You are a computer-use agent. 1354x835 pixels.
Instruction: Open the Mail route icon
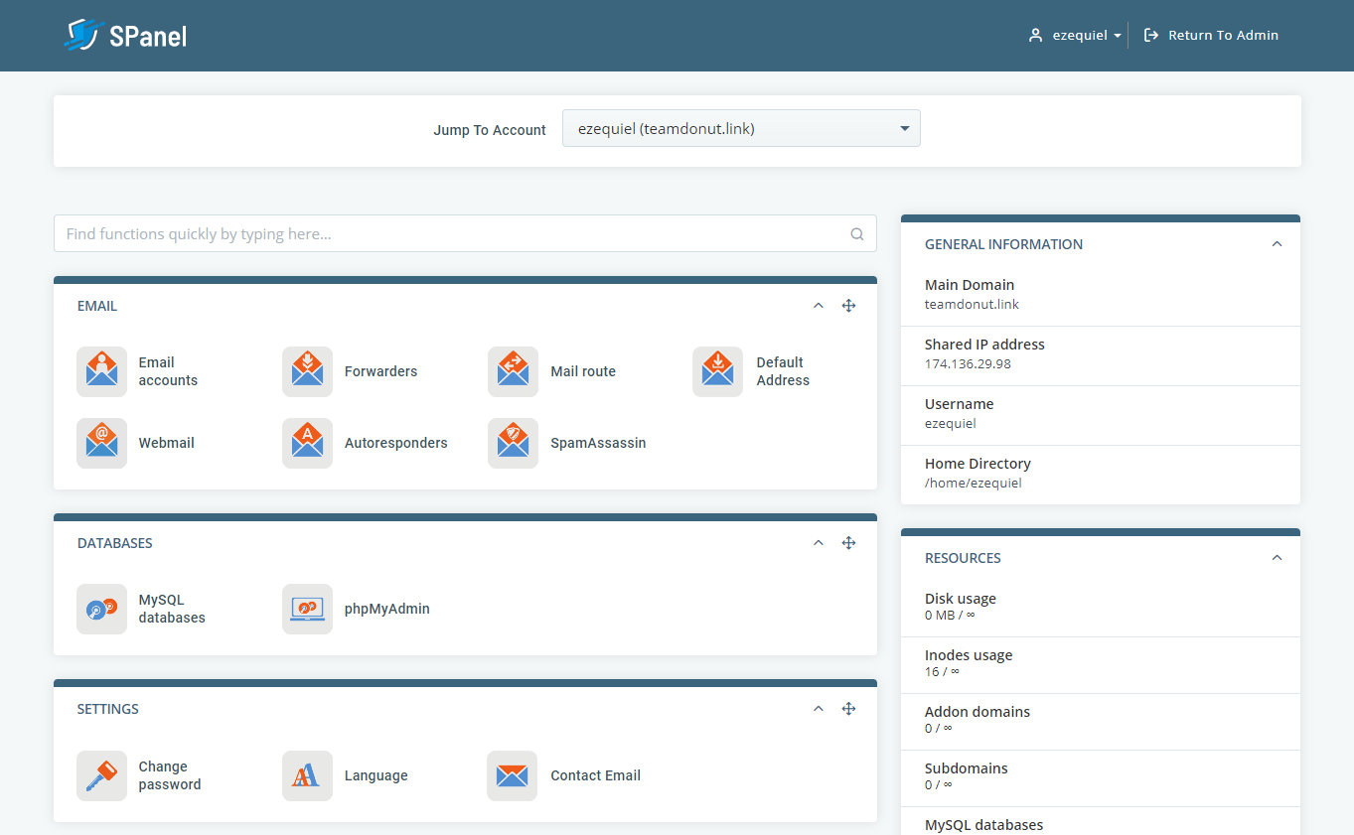513,371
